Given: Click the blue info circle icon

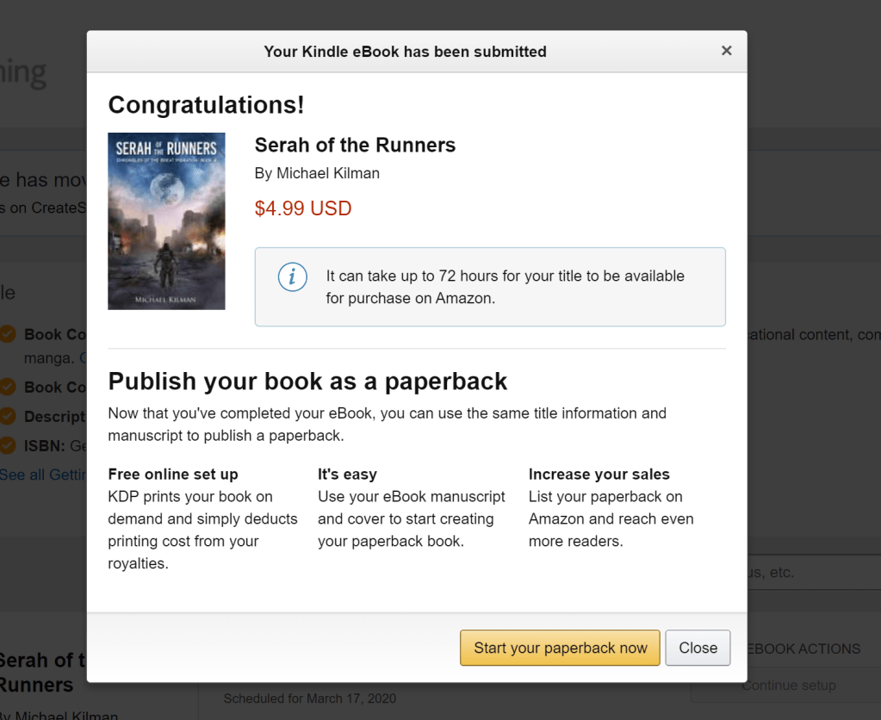Looking at the screenshot, I should click(293, 277).
